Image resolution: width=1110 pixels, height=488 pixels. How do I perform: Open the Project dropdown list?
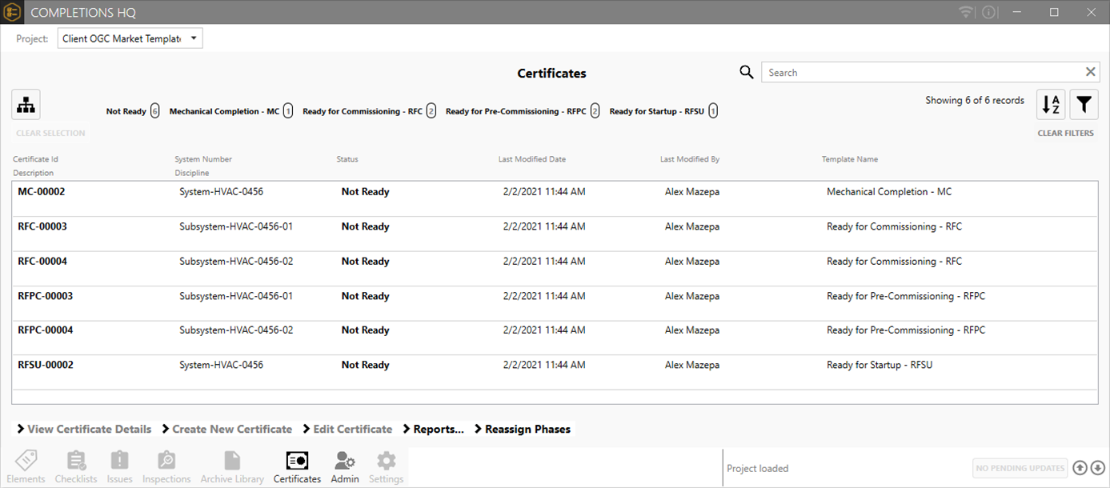coord(130,38)
